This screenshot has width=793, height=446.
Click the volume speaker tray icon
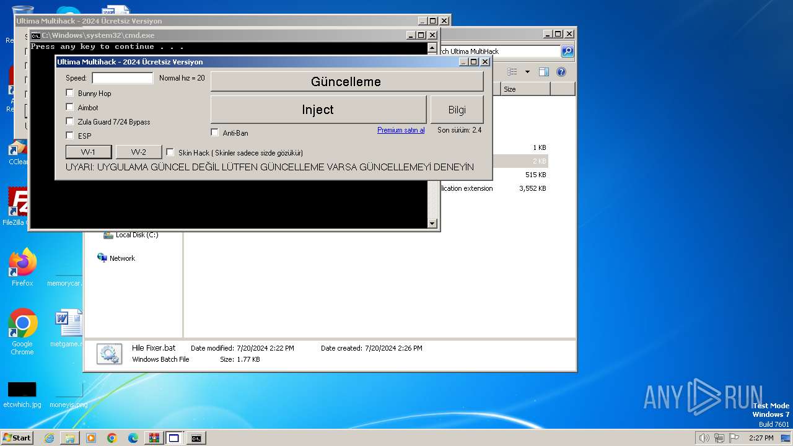[704, 438]
